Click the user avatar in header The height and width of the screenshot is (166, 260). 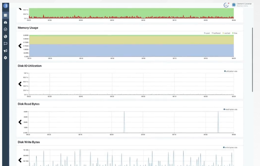pos(234,5)
